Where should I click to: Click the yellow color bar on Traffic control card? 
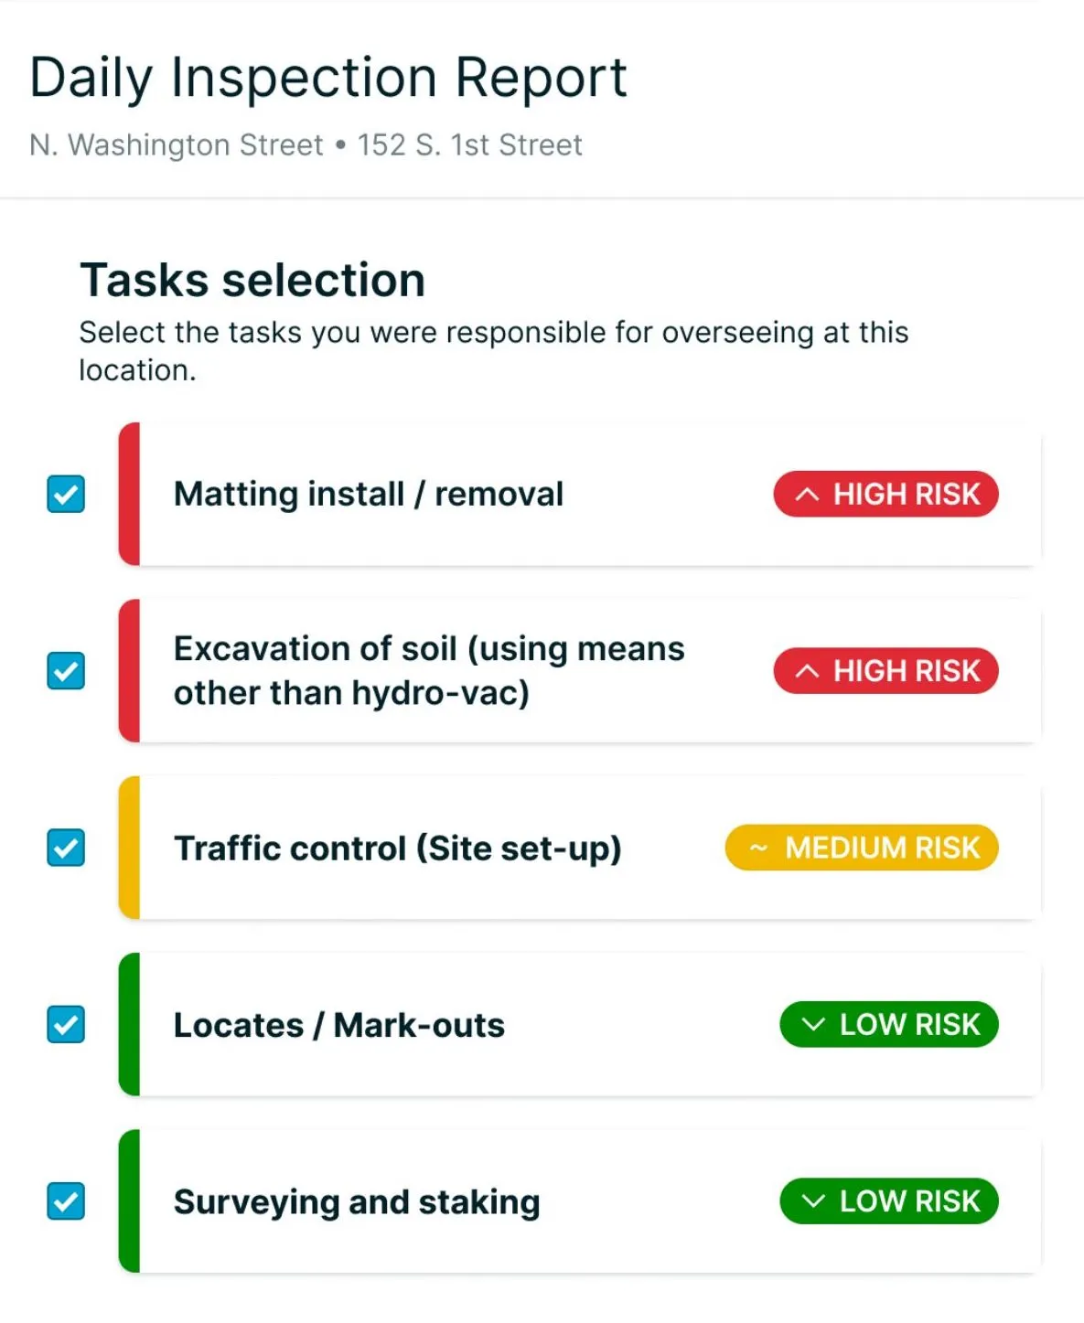pos(130,848)
